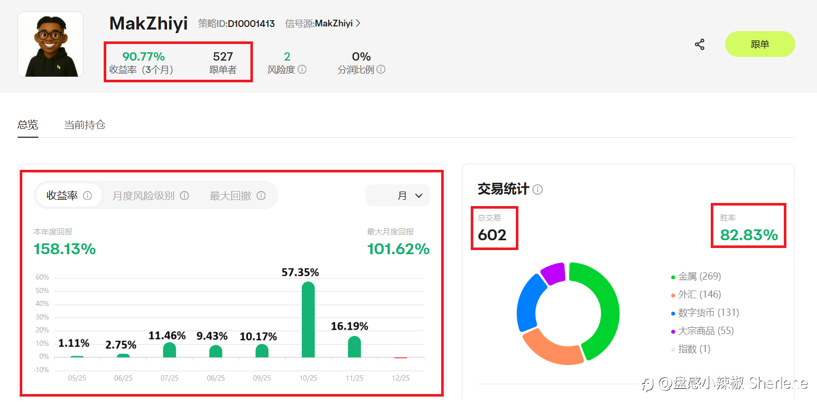817x408 pixels.
Task: Click the 金属 (269) legend entry
Action: click(696, 276)
